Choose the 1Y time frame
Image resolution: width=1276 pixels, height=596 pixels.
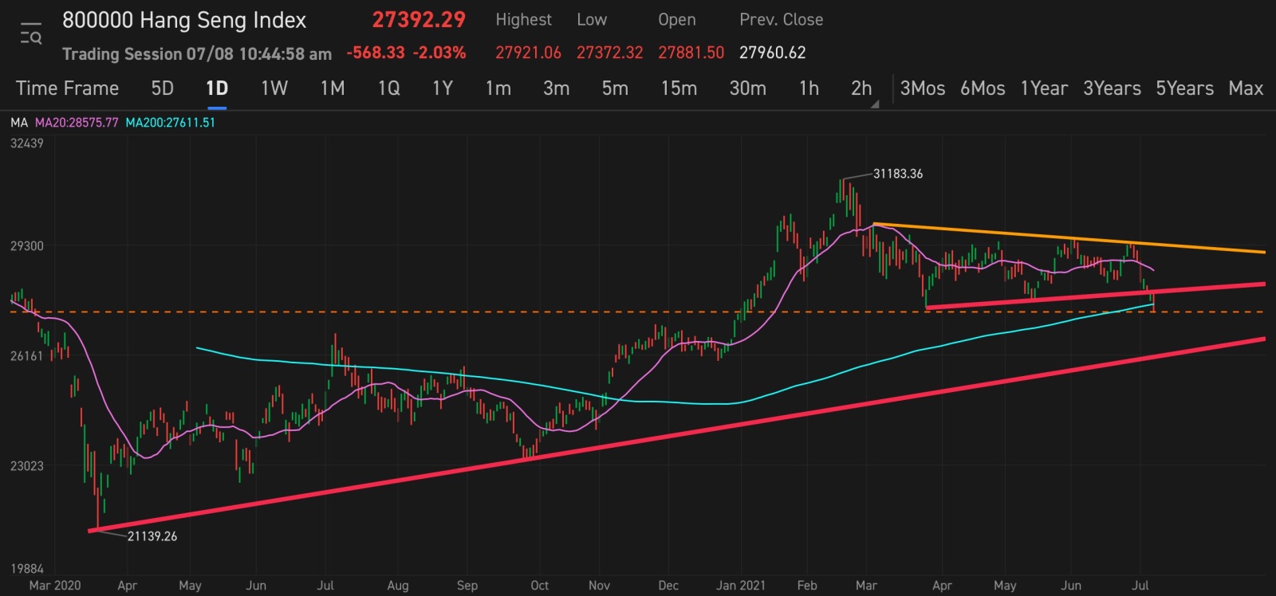click(443, 88)
